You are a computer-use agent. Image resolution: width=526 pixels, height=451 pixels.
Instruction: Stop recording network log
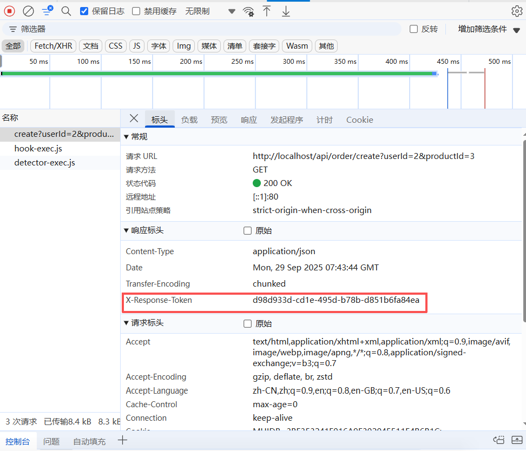click(10, 11)
